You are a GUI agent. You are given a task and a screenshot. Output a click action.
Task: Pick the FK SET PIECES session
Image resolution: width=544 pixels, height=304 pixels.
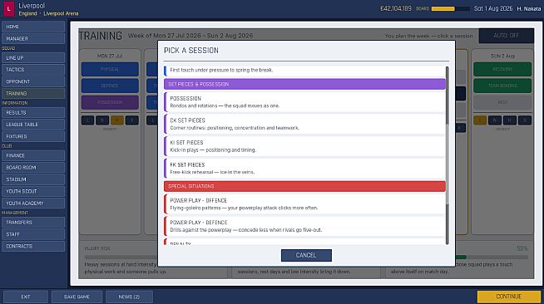click(304, 169)
